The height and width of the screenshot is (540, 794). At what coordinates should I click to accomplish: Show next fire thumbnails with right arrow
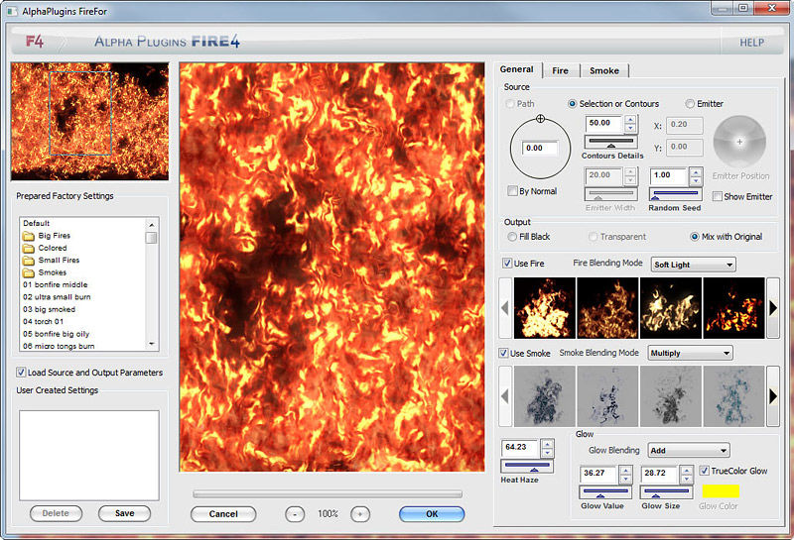(x=773, y=308)
